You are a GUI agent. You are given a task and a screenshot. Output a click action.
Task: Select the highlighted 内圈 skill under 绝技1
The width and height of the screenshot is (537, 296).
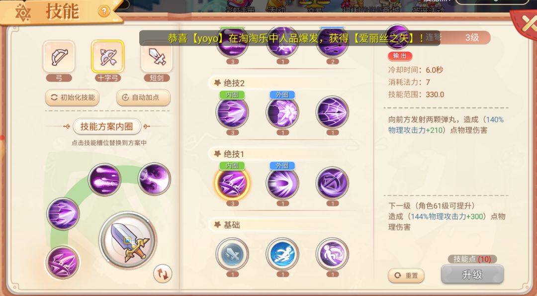point(233,183)
